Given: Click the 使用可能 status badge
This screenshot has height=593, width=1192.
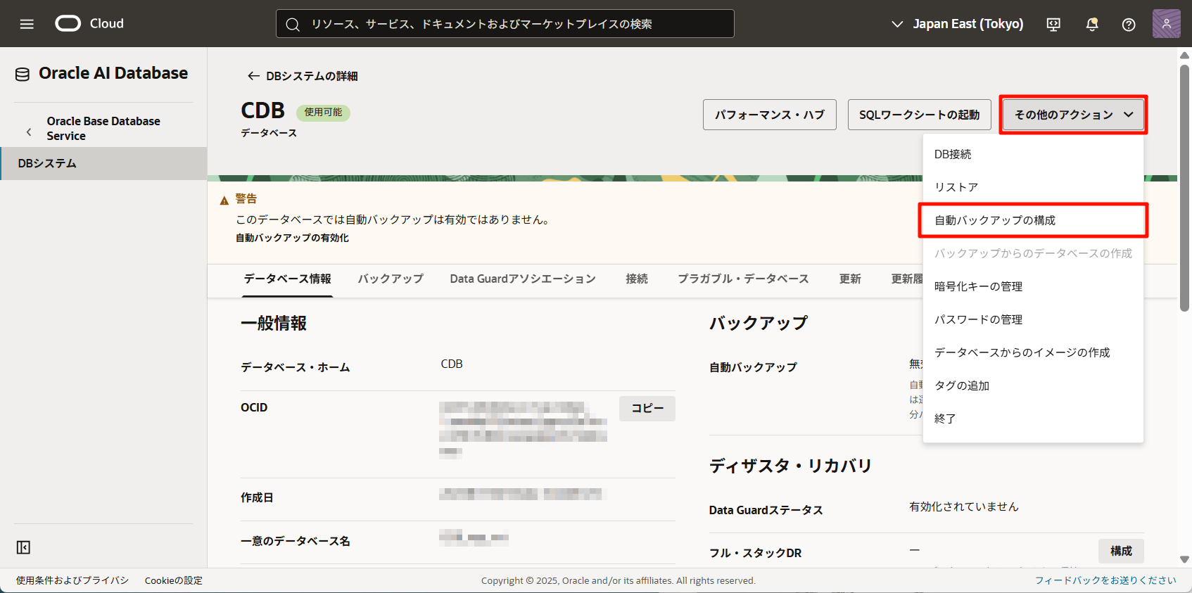Looking at the screenshot, I should [x=323, y=113].
